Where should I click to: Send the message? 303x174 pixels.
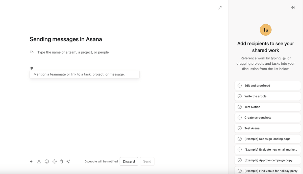(147, 161)
